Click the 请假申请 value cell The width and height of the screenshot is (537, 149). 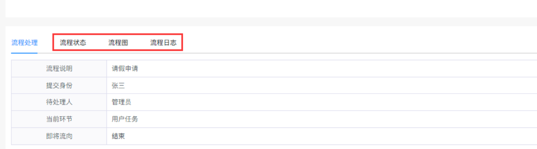[x=322, y=69]
